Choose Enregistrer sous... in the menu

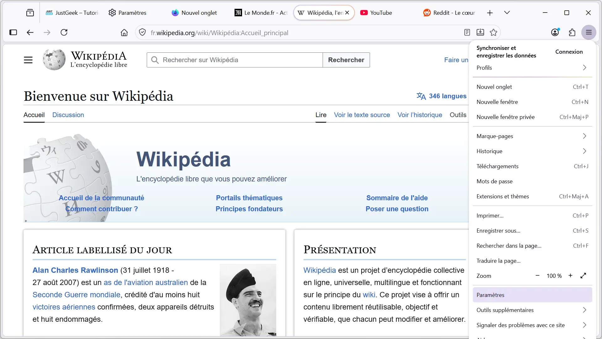pos(532,231)
